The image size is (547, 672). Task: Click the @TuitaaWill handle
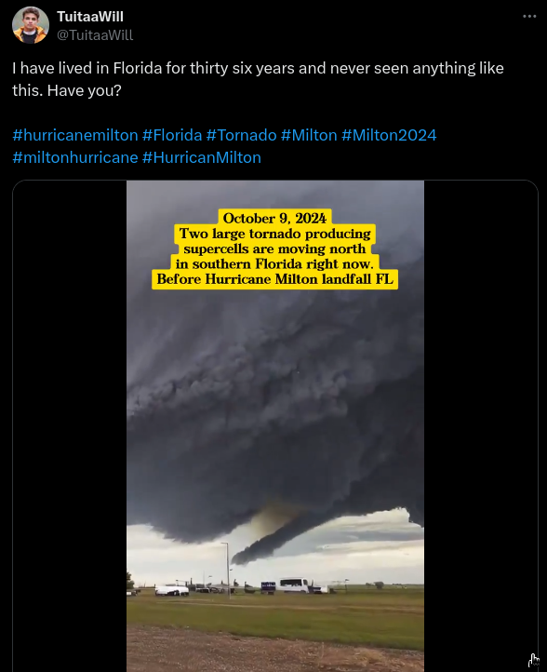click(x=95, y=34)
